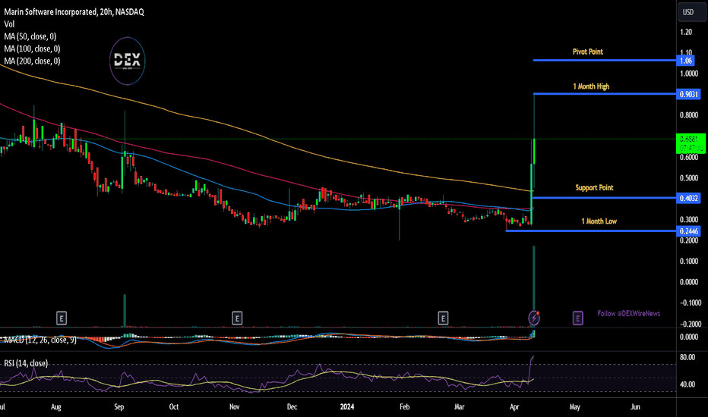Click the green current price tag
Image resolution: width=708 pixels, height=417 pixels.
tap(691, 143)
